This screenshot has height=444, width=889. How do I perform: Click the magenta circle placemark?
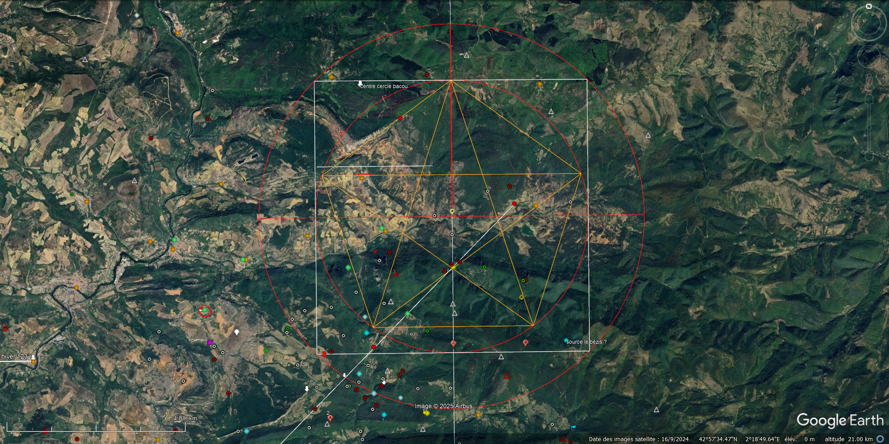[209, 342]
